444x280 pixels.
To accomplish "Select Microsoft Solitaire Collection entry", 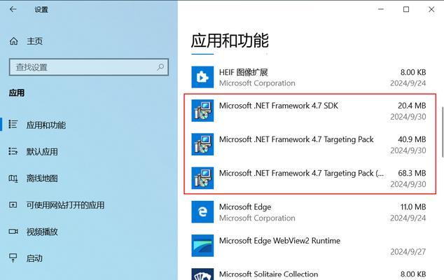I will click(268, 274).
